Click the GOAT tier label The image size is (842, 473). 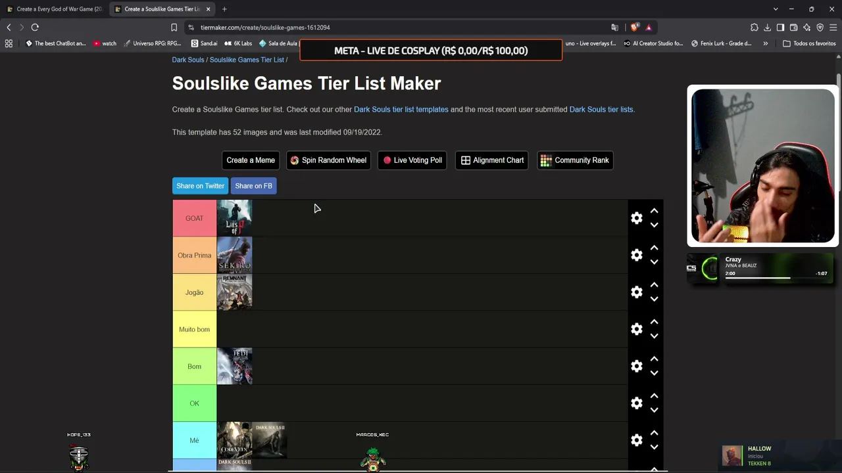[194, 218]
